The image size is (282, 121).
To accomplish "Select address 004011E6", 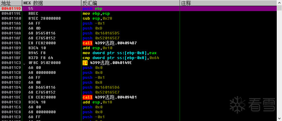I will pyautogui.click(x=11, y=107).
